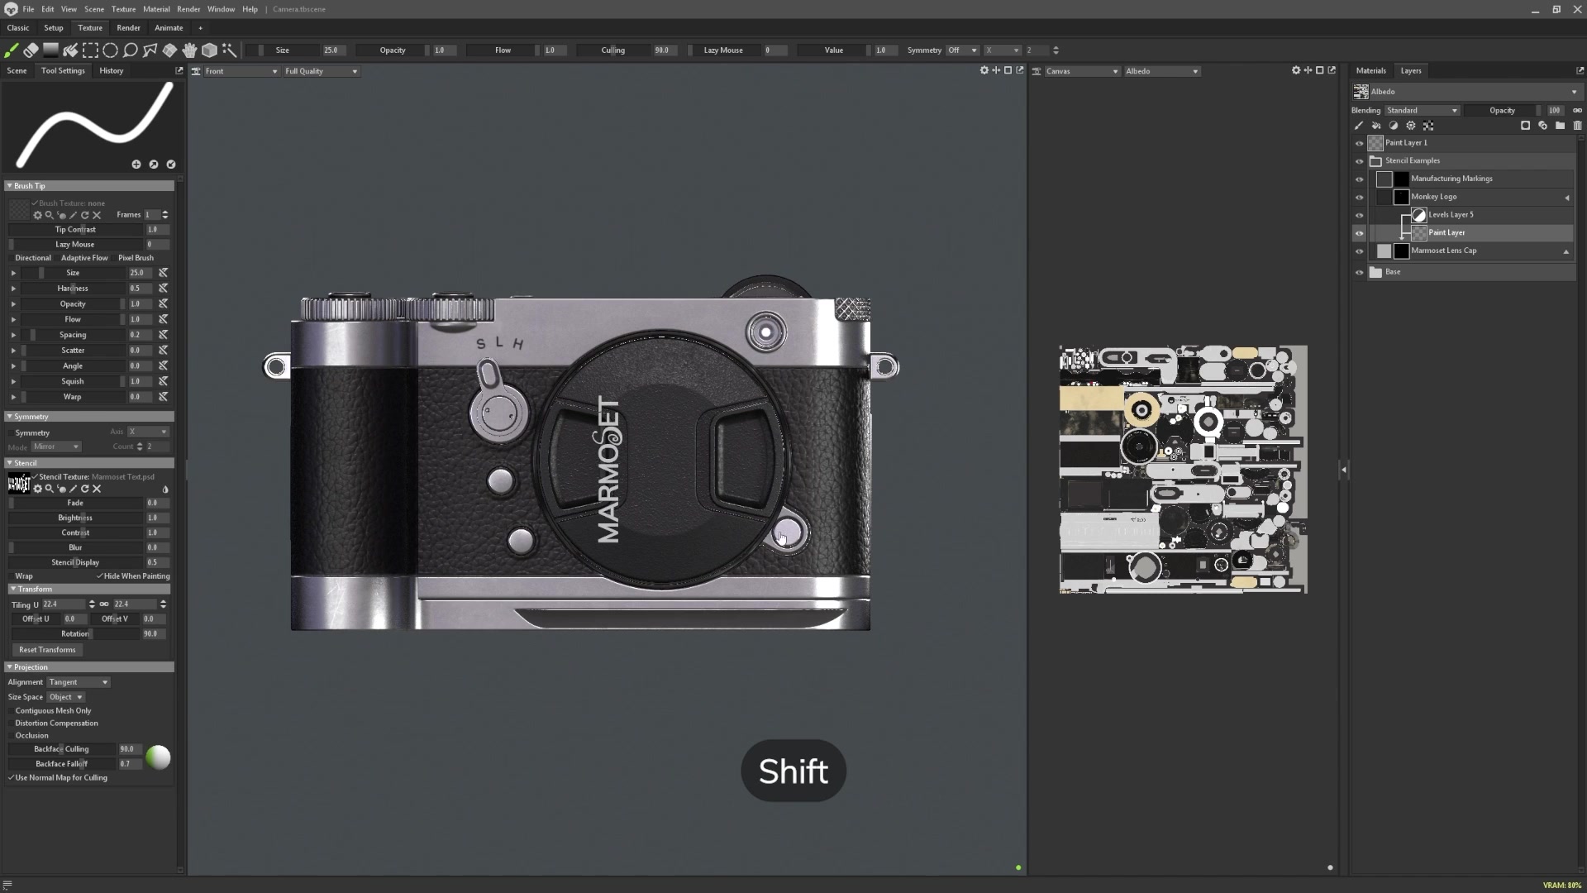Hide the Manufacturing Markings layer
Viewport: 1587px width, 893px height.
pyautogui.click(x=1359, y=179)
